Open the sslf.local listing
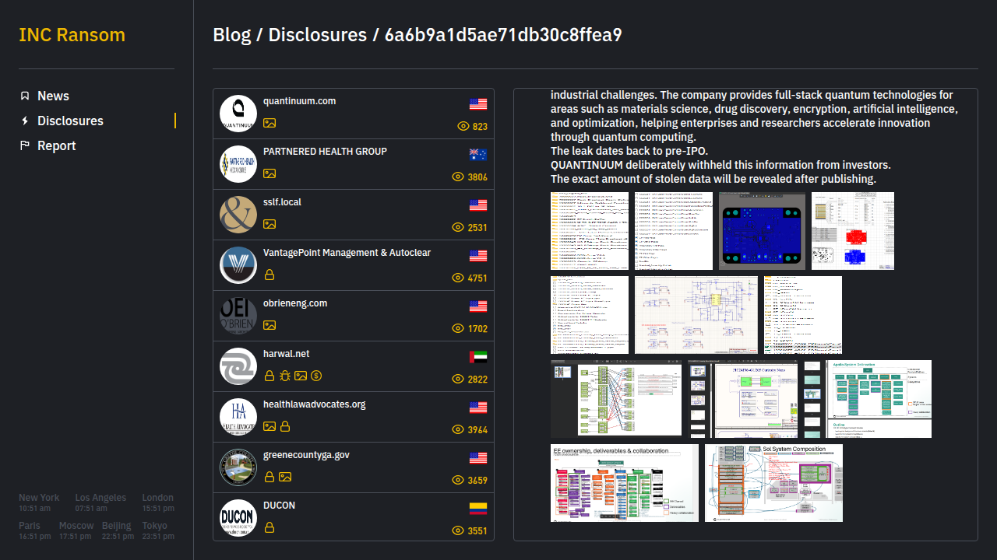 click(354, 215)
